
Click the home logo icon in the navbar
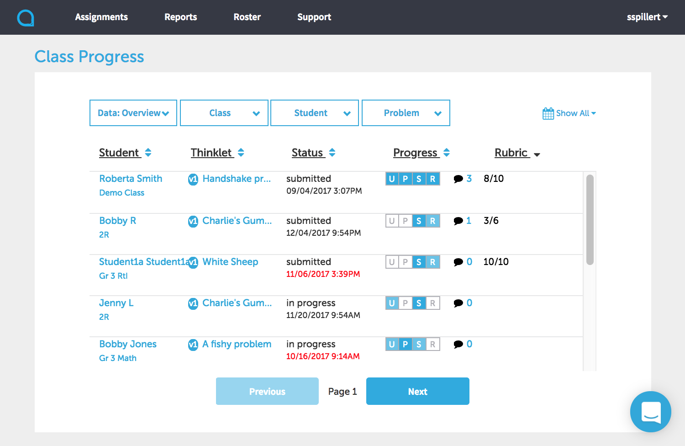(26, 18)
